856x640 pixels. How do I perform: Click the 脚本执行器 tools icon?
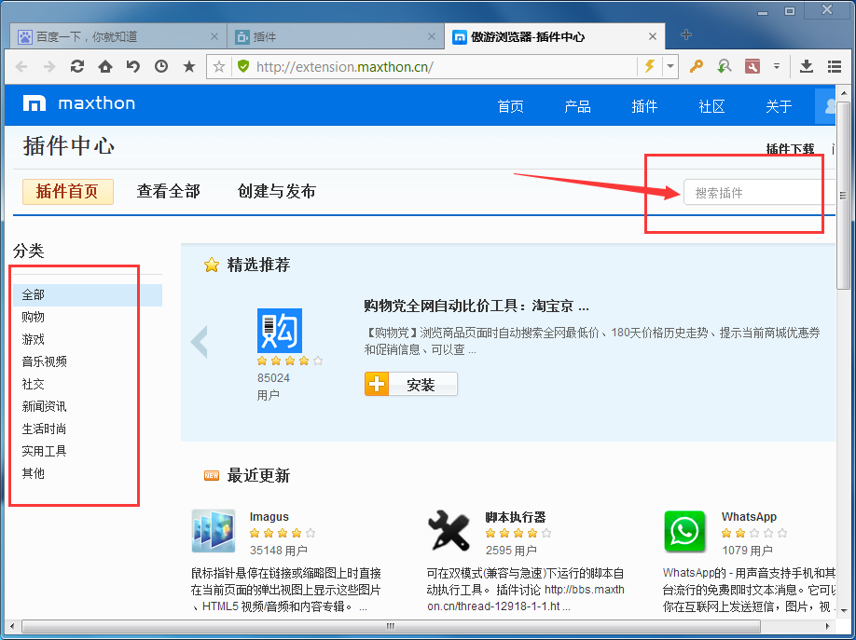click(x=449, y=530)
